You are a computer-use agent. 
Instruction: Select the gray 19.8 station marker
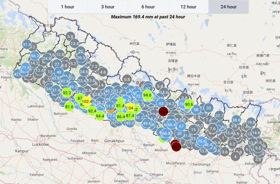coord(251,122)
